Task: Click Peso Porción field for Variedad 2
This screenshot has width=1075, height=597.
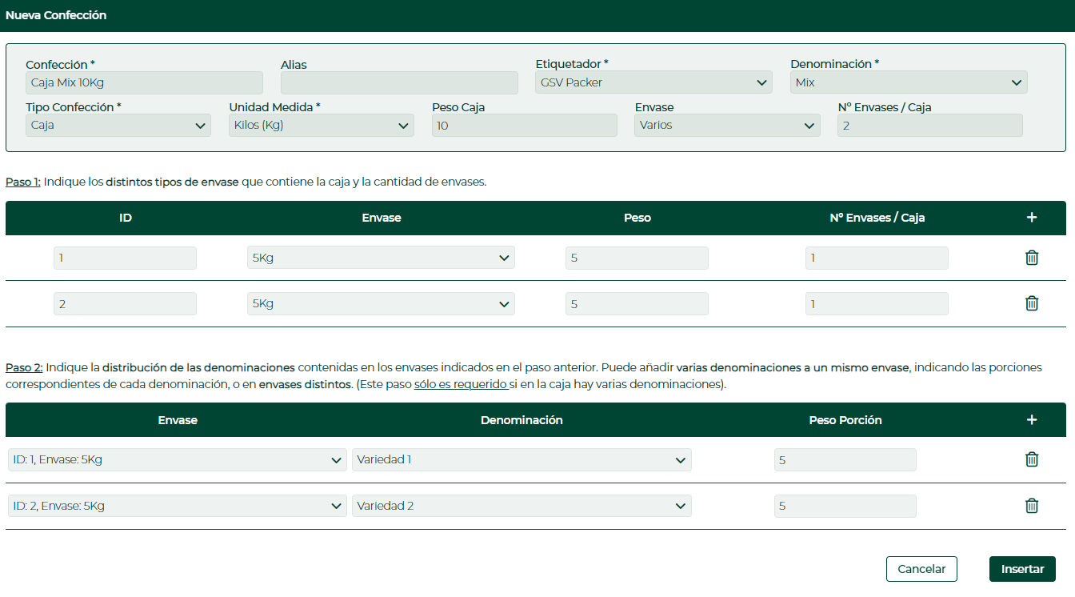Action: coord(845,506)
